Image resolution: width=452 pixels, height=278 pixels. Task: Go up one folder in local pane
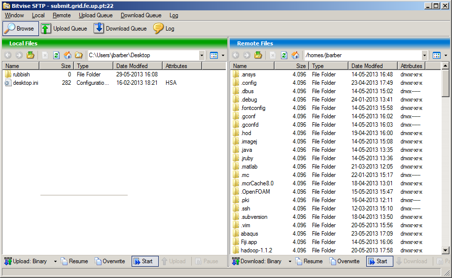tap(31, 55)
